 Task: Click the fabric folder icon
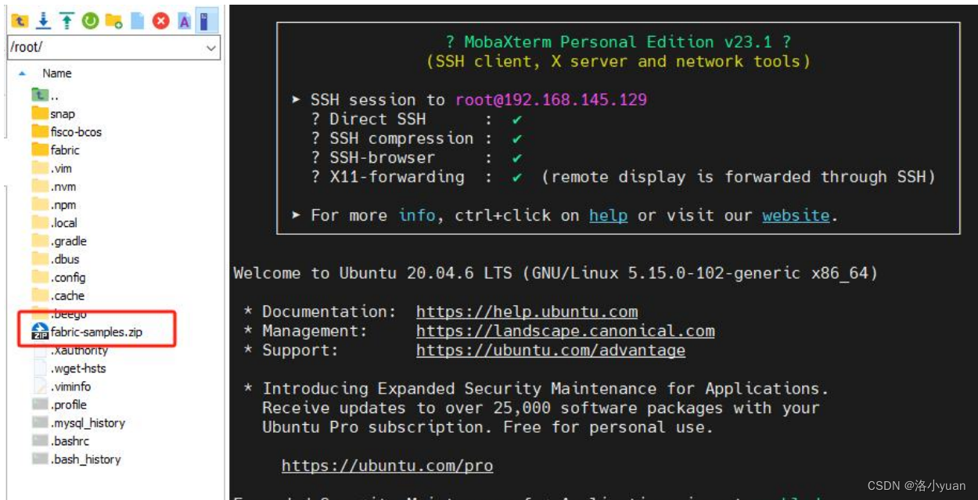40,149
